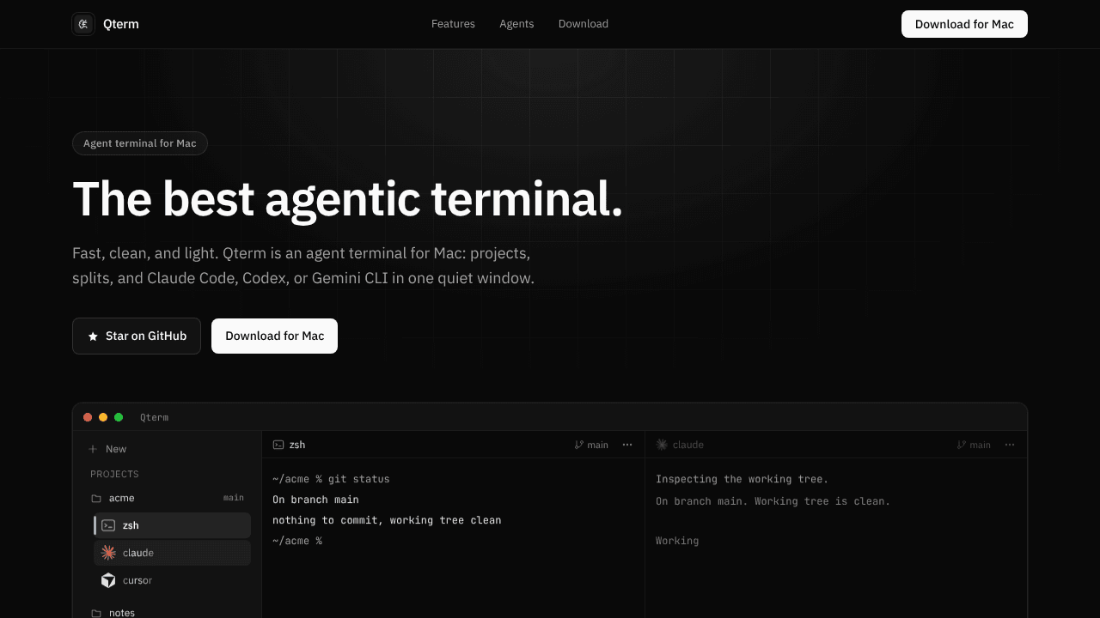Open the claude pane more options menu
Viewport: 1100px width, 618px height.
(x=1010, y=445)
